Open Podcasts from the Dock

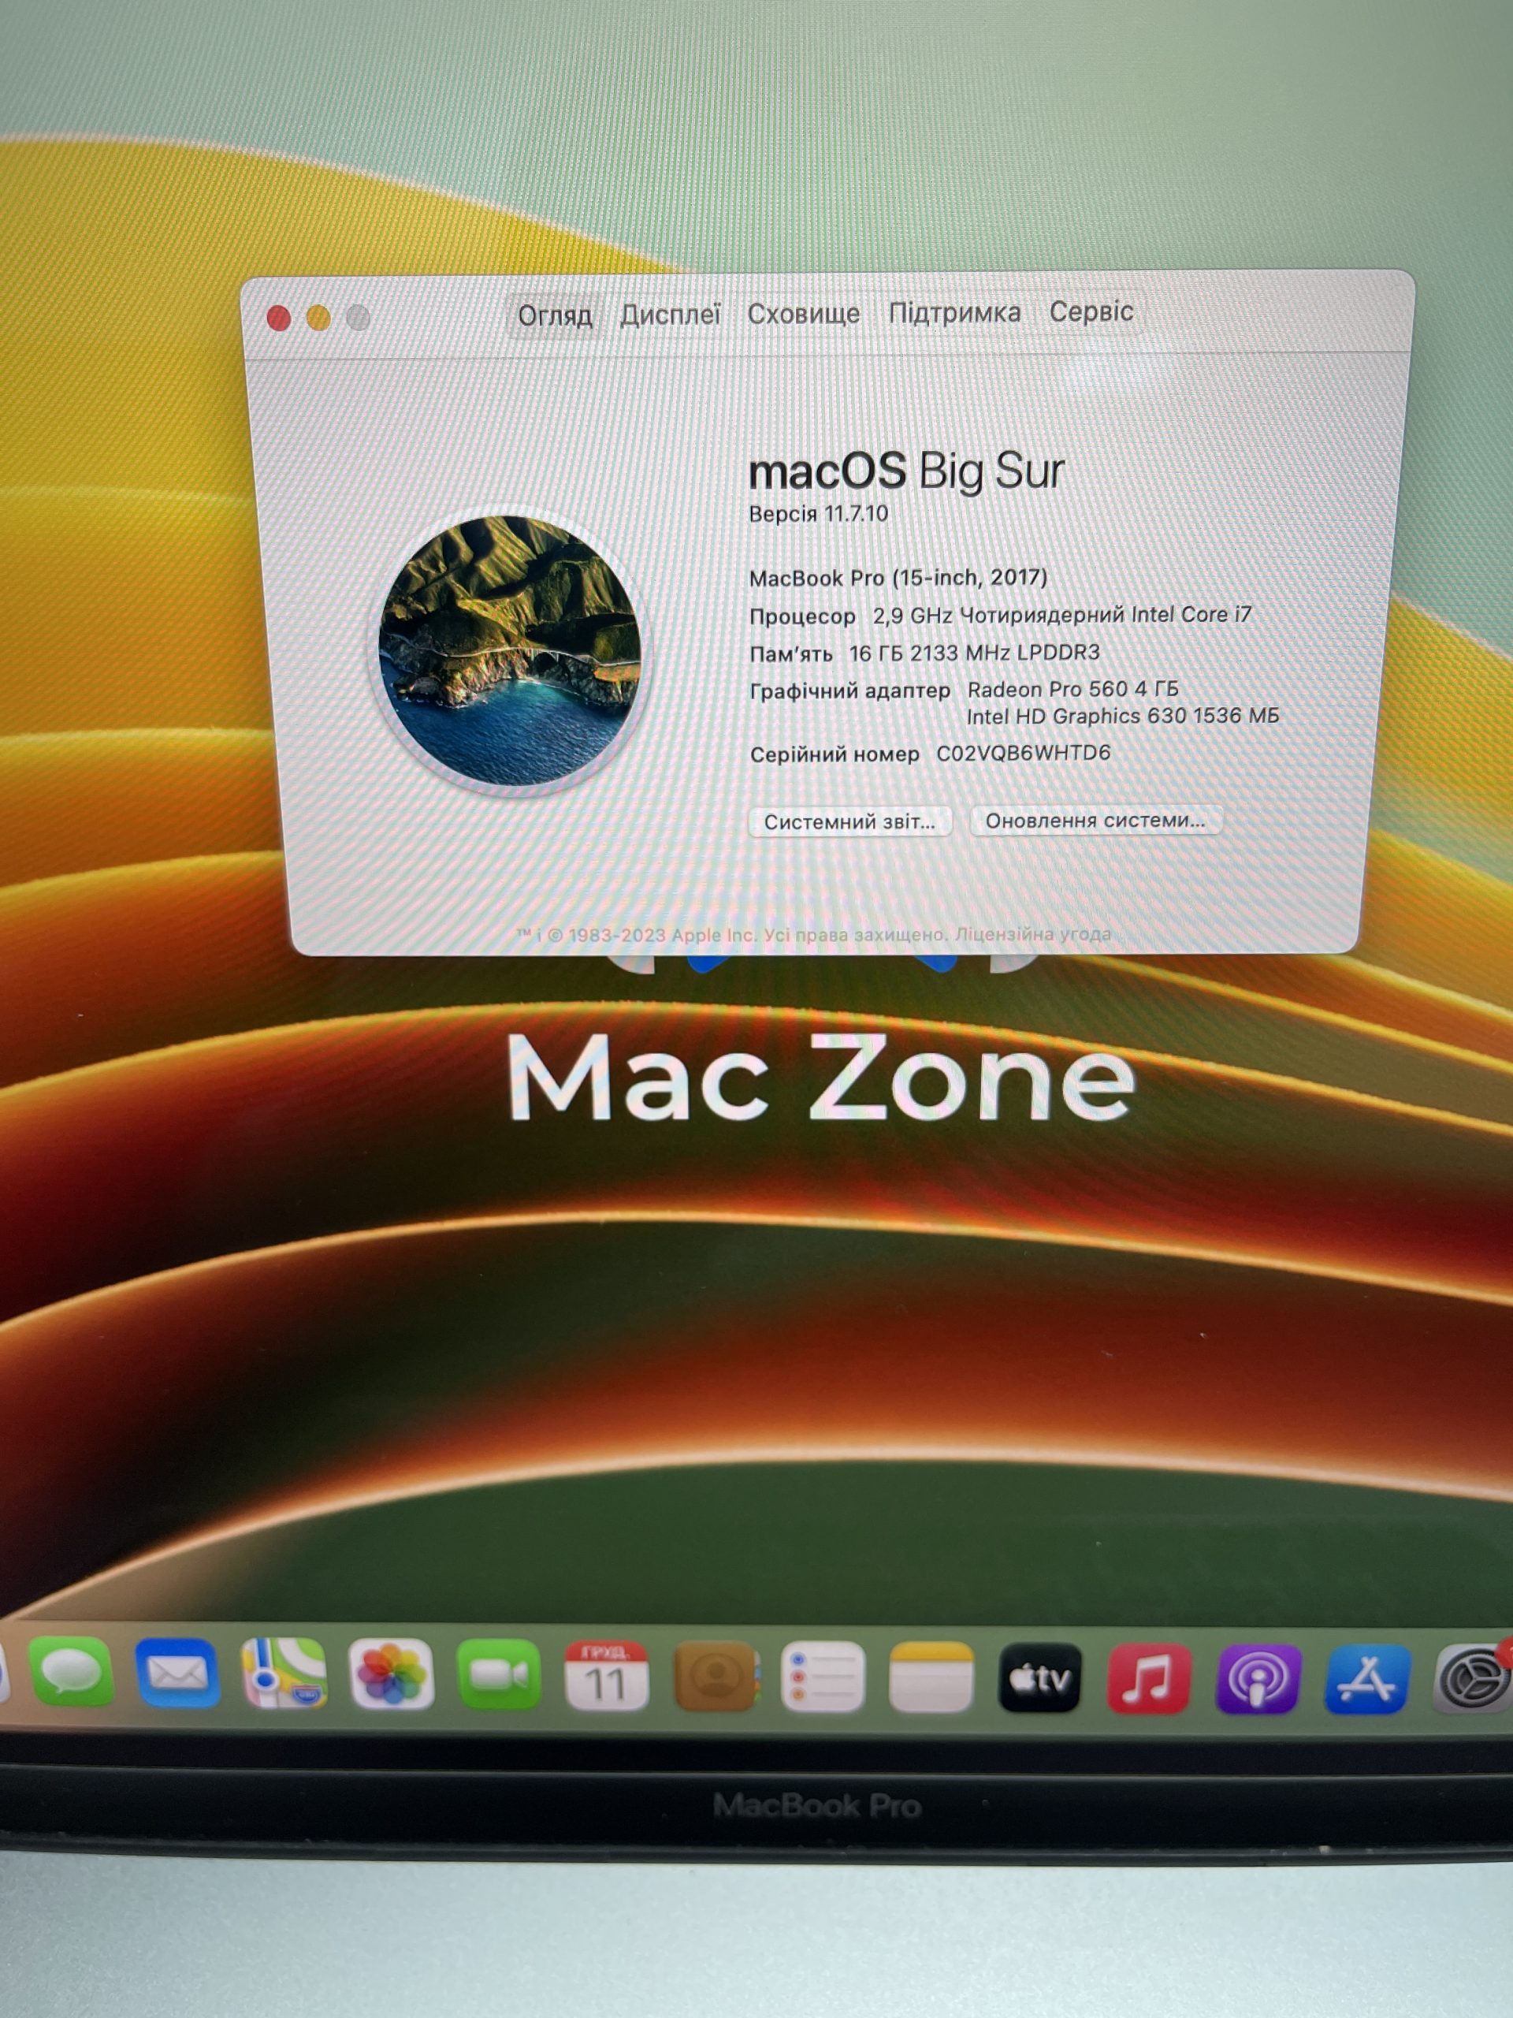pyautogui.click(x=1257, y=1680)
